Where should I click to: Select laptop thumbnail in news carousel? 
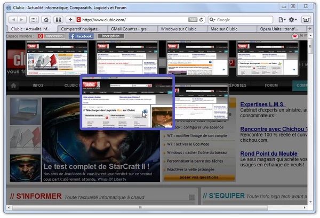coord(25,111)
